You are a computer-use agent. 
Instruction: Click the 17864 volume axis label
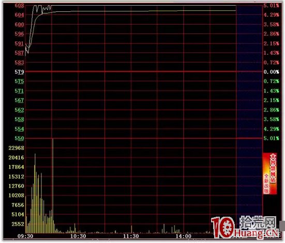coord(17,167)
